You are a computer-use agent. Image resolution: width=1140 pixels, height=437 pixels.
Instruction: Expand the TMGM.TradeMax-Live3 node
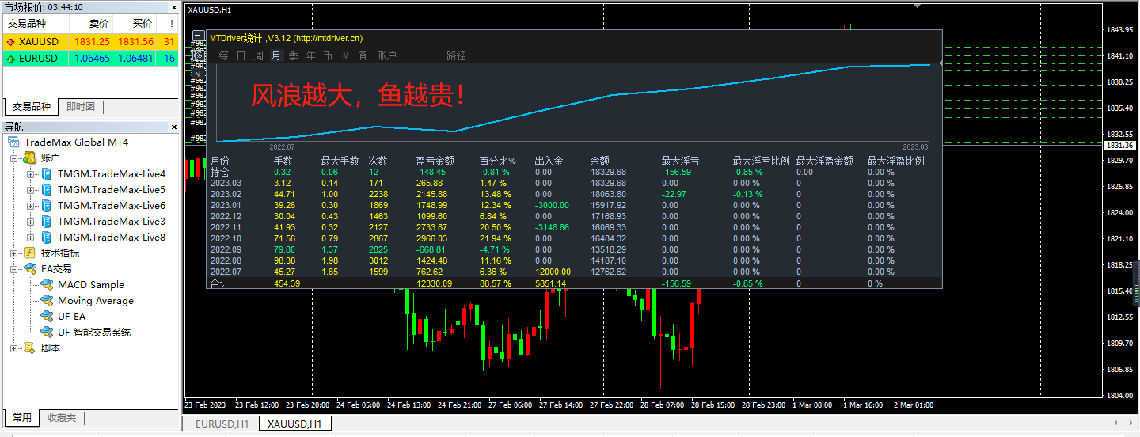(31, 222)
